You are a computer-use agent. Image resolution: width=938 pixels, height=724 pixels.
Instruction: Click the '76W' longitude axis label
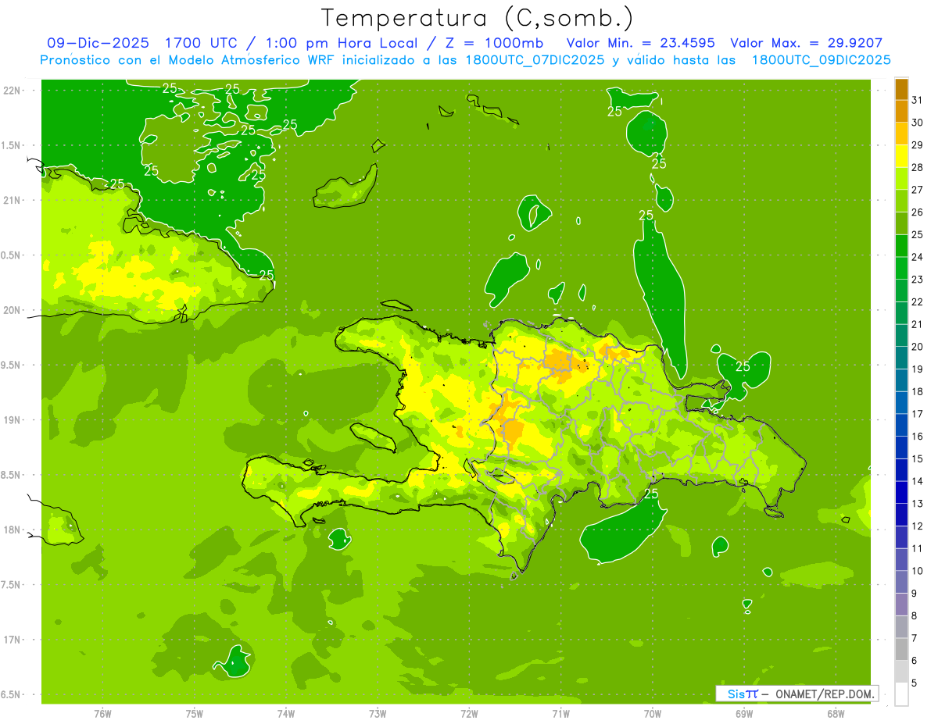click(x=102, y=713)
